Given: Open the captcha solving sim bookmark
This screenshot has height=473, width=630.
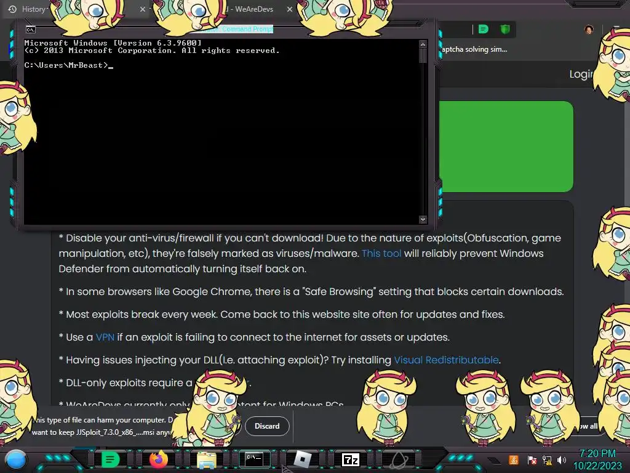Looking at the screenshot, I should (474, 49).
